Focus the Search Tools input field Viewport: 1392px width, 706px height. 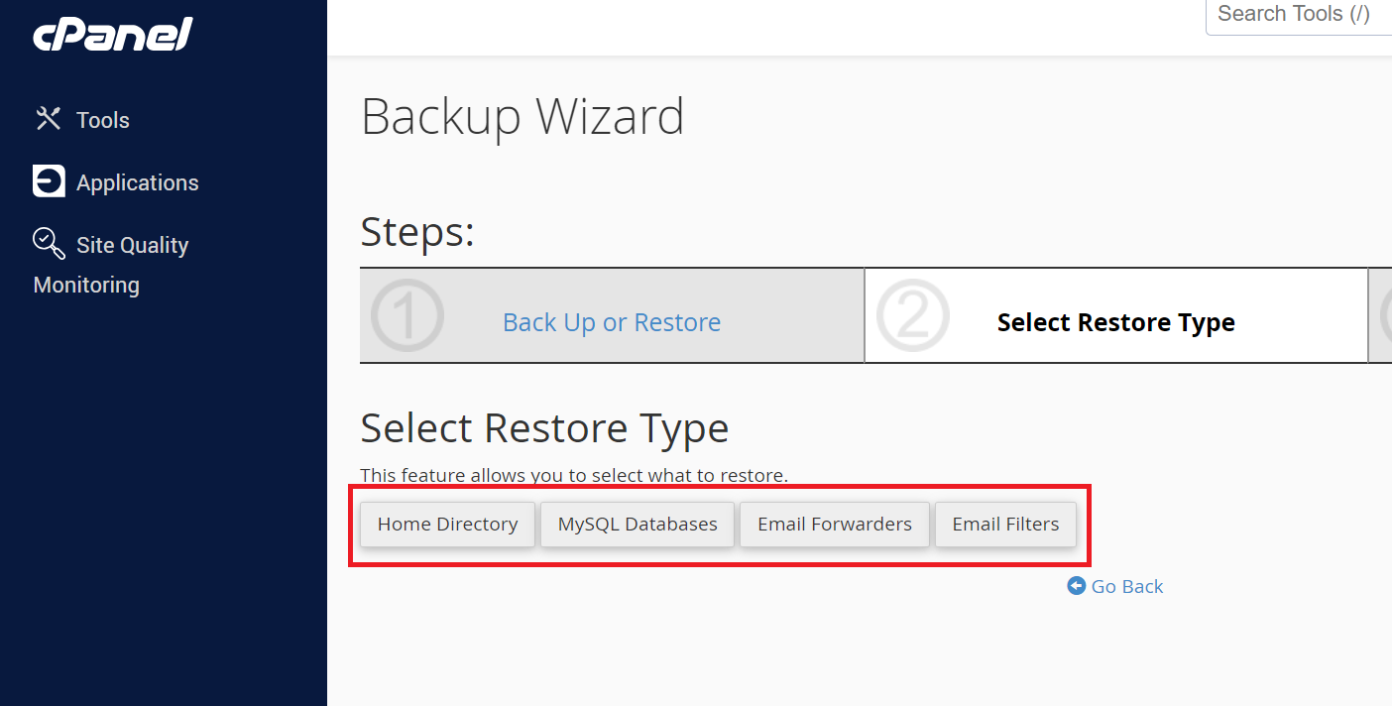1299,15
